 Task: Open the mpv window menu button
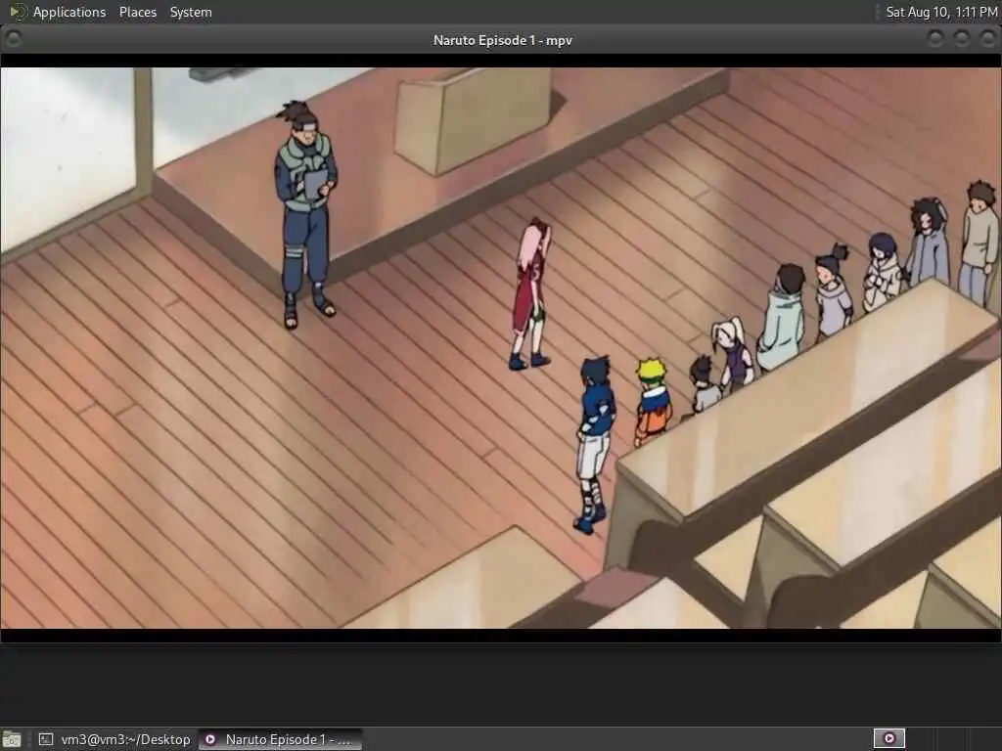(14, 39)
